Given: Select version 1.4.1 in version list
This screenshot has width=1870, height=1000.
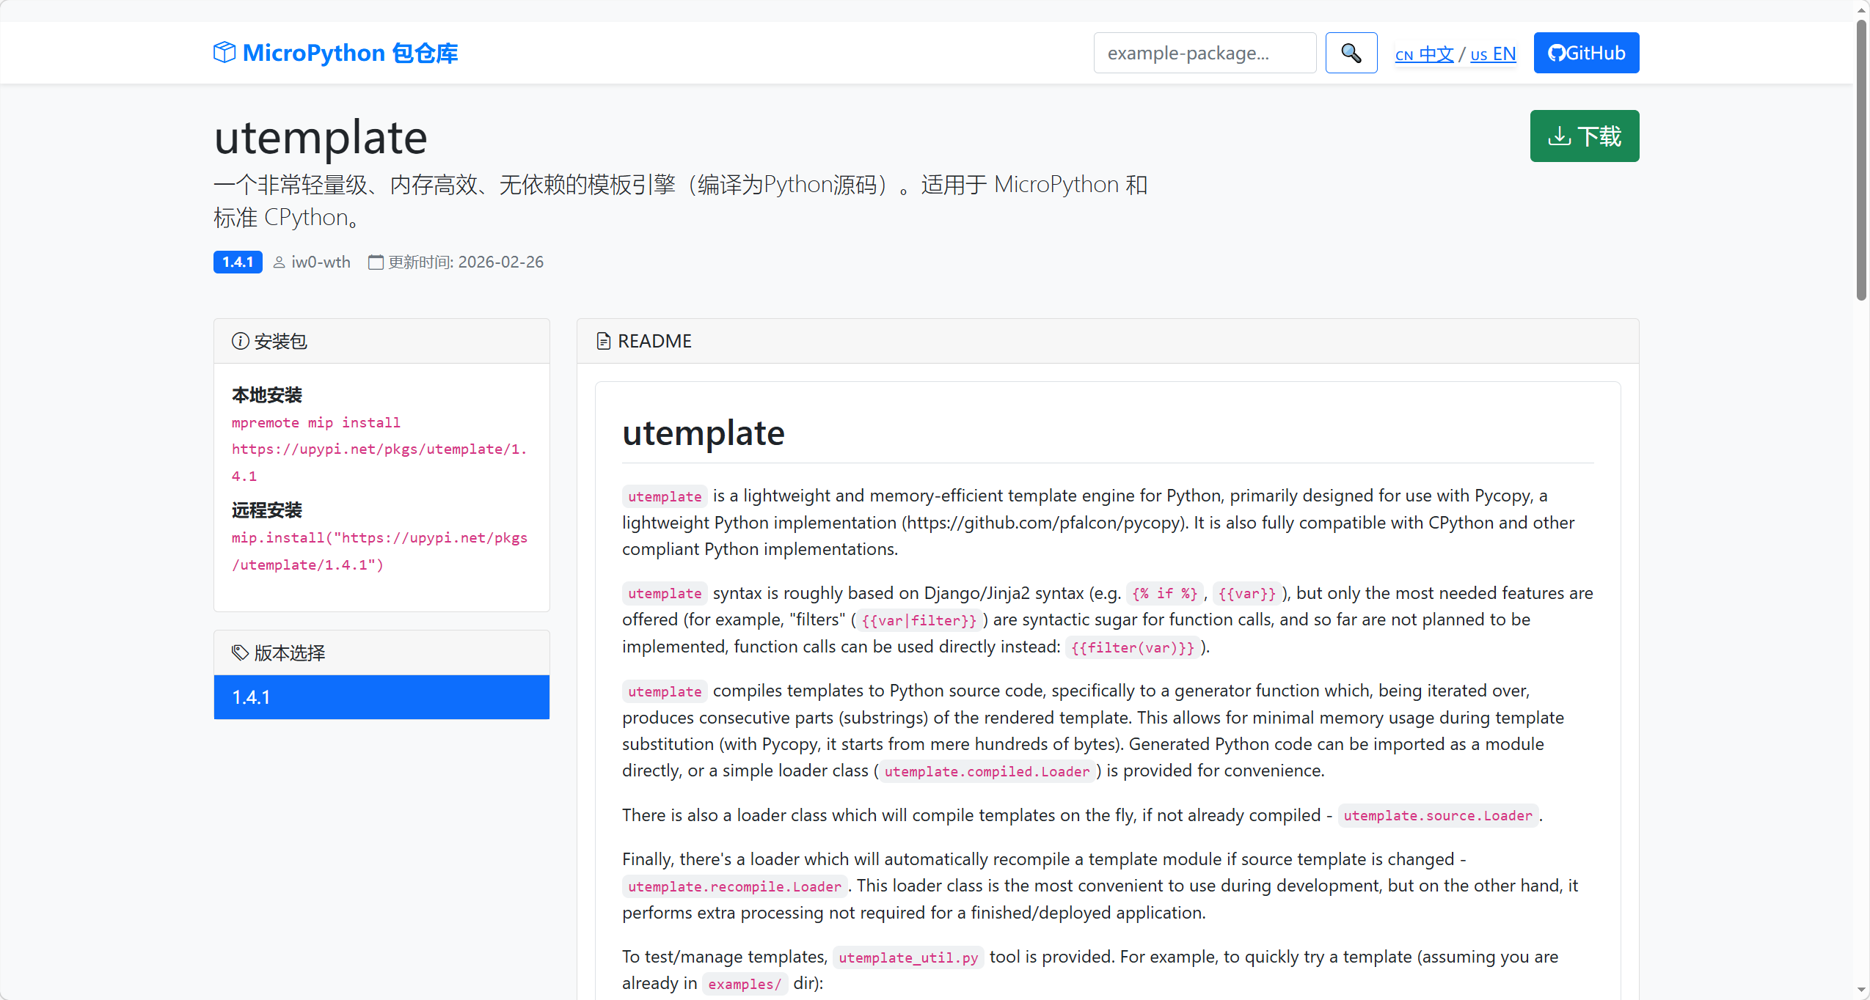Looking at the screenshot, I should pyautogui.click(x=381, y=697).
